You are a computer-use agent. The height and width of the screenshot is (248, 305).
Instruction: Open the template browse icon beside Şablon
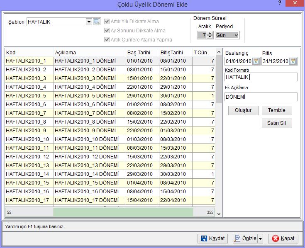[x=97, y=22]
